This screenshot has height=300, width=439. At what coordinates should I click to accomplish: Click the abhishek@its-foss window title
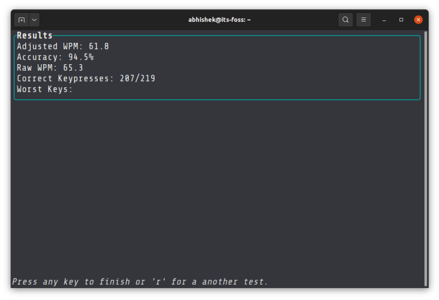pyautogui.click(x=219, y=20)
